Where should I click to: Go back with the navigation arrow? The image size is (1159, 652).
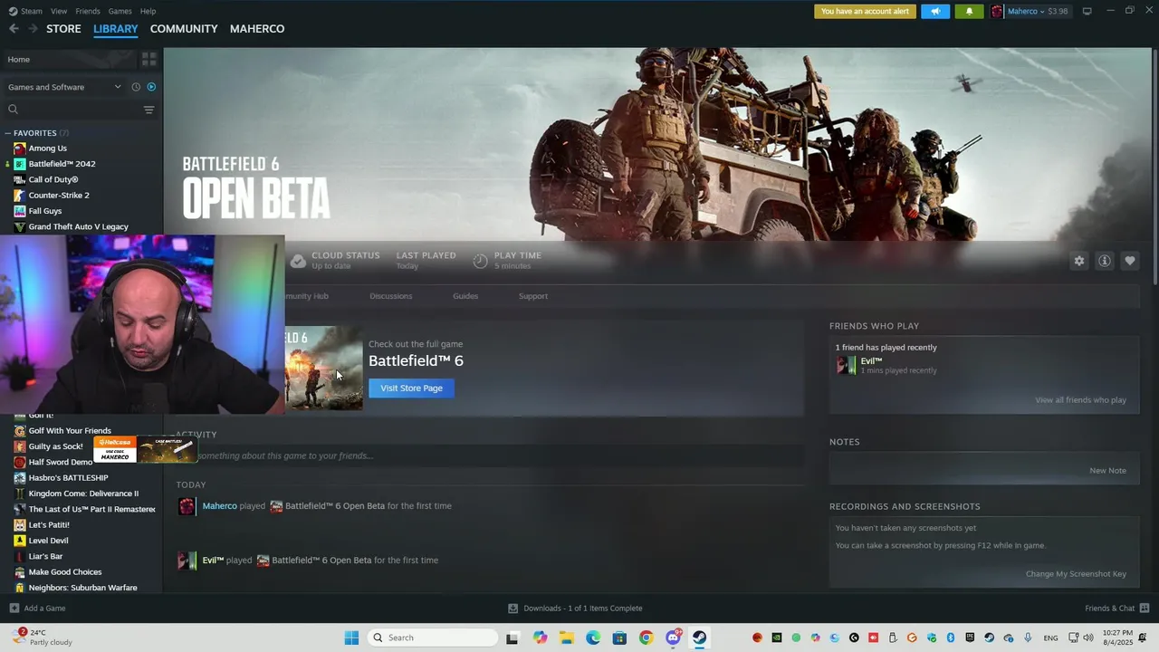click(x=14, y=29)
